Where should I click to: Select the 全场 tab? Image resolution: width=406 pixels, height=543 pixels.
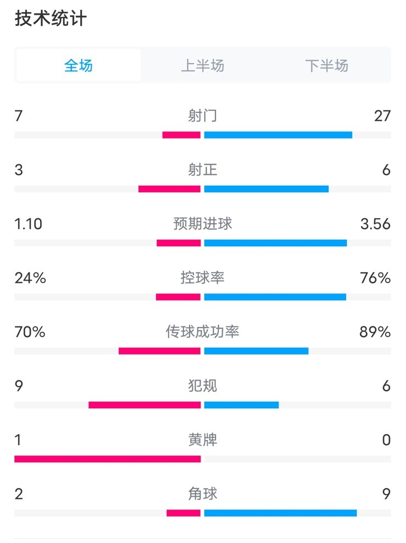point(79,65)
